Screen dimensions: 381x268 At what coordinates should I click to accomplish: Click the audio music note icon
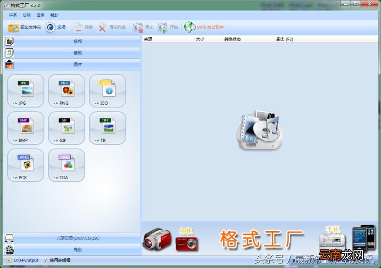[x=9, y=53]
